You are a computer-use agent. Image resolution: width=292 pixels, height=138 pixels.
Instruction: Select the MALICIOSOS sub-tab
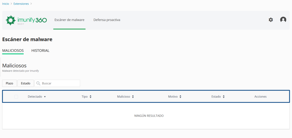13,51
